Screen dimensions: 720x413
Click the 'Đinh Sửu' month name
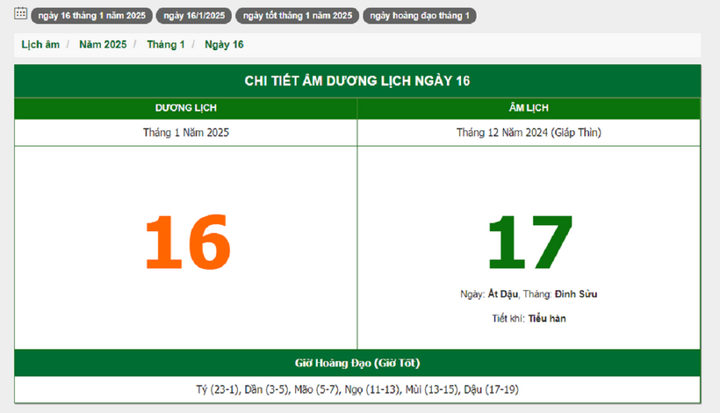[x=576, y=294]
